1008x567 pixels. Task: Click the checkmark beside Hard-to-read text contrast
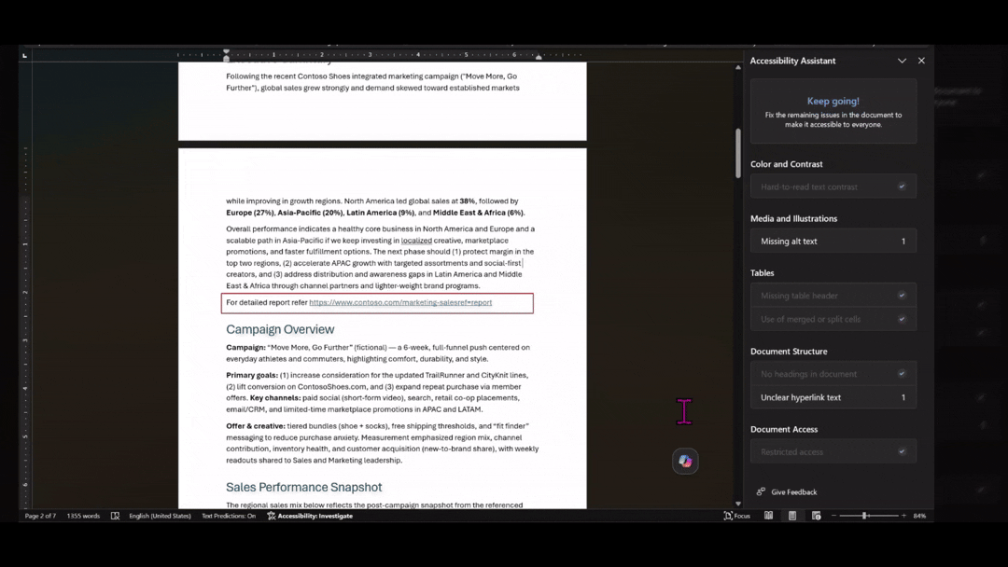[902, 187]
